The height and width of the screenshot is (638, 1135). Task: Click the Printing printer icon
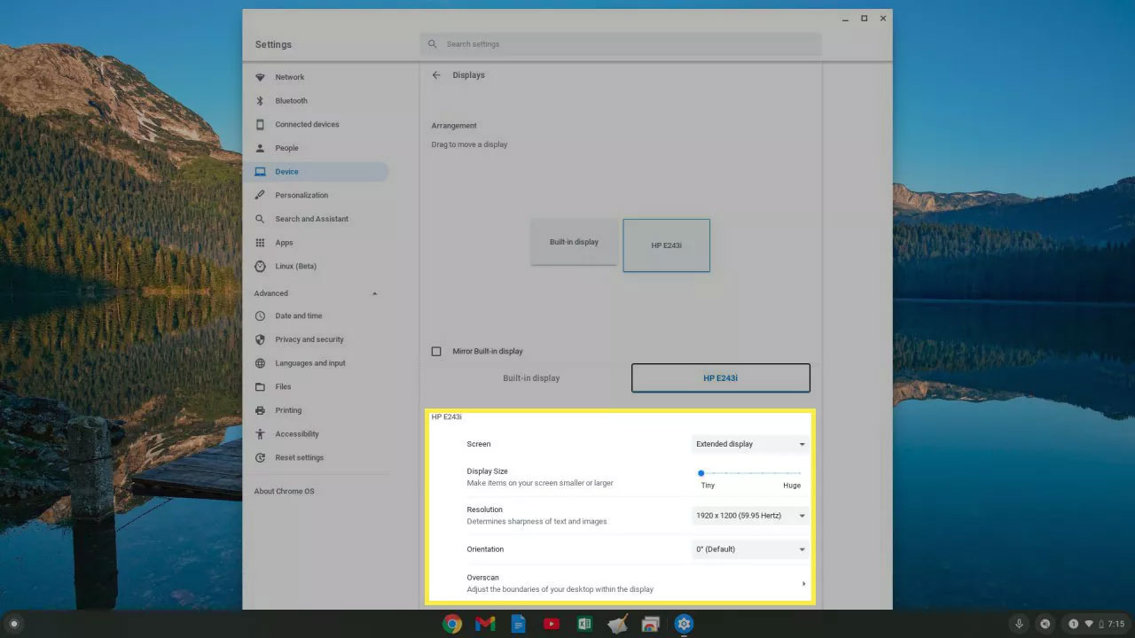click(260, 410)
